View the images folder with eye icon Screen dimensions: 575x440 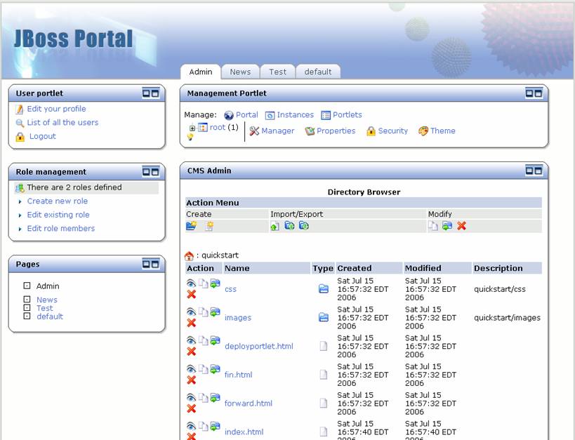[x=191, y=312]
